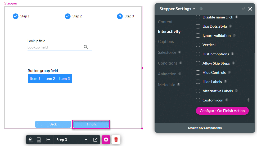The height and width of the screenshot is (146, 257).
Task: Click the border color icon in toolbar
Action: pos(39,140)
